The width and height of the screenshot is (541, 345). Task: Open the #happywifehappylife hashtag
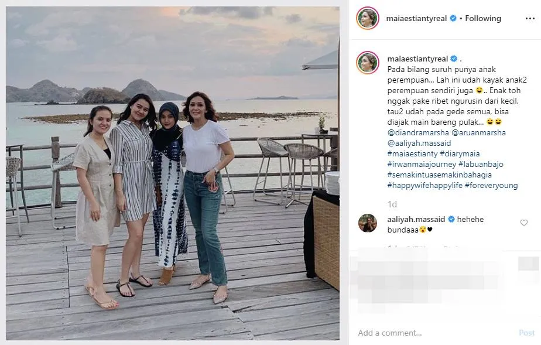424,185
